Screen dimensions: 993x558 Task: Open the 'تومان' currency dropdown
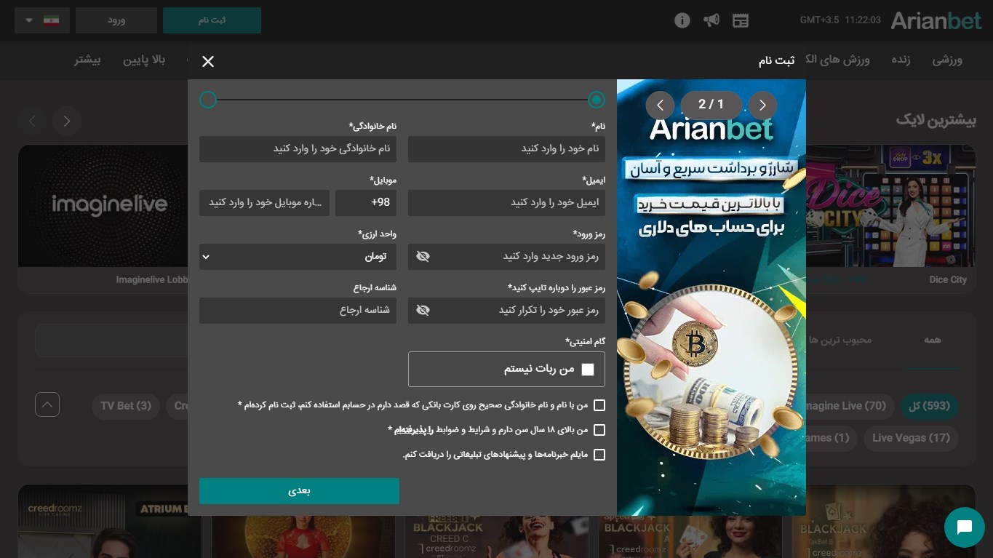298,256
